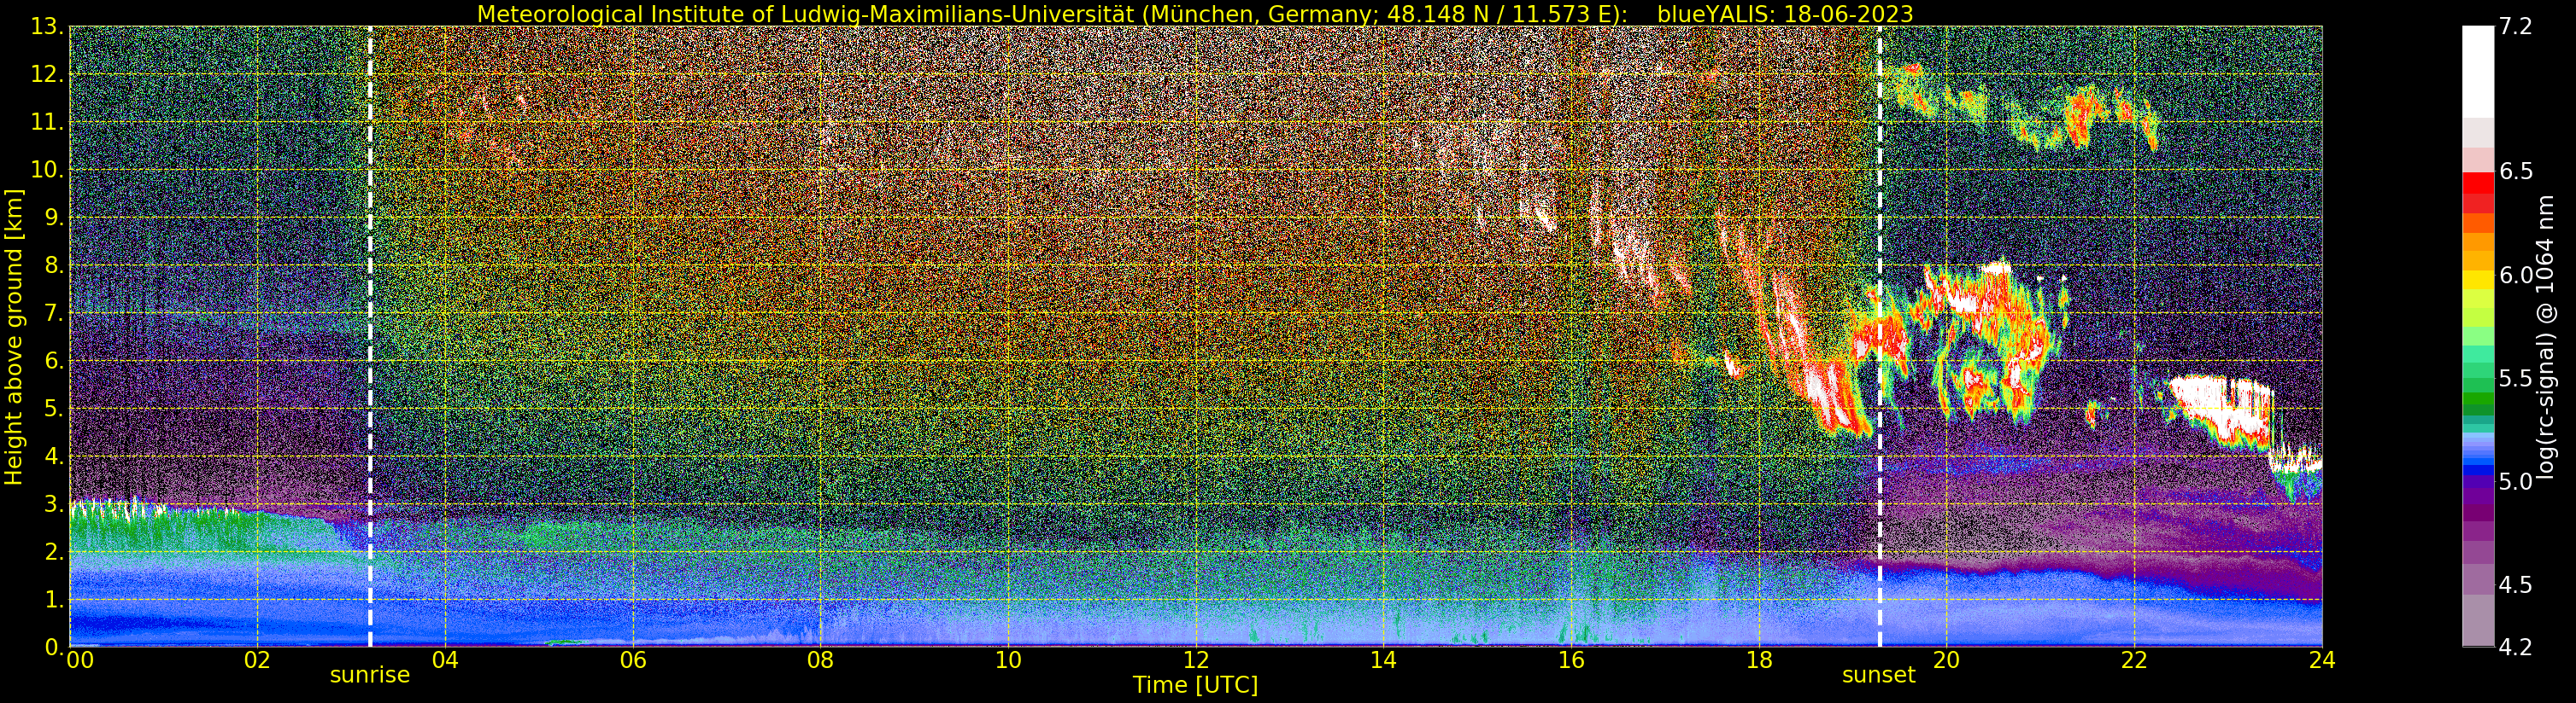The height and width of the screenshot is (703, 2576).
Task: Click the '04' time tick label
Action: click(445, 660)
